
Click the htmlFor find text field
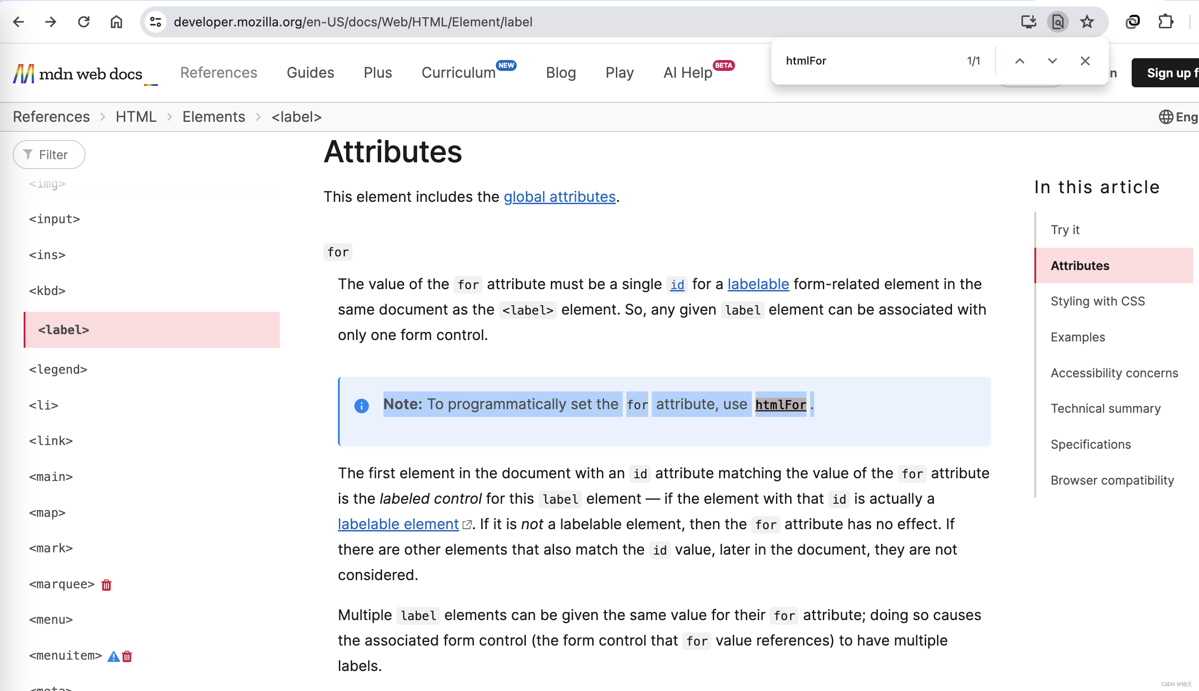coord(869,61)
